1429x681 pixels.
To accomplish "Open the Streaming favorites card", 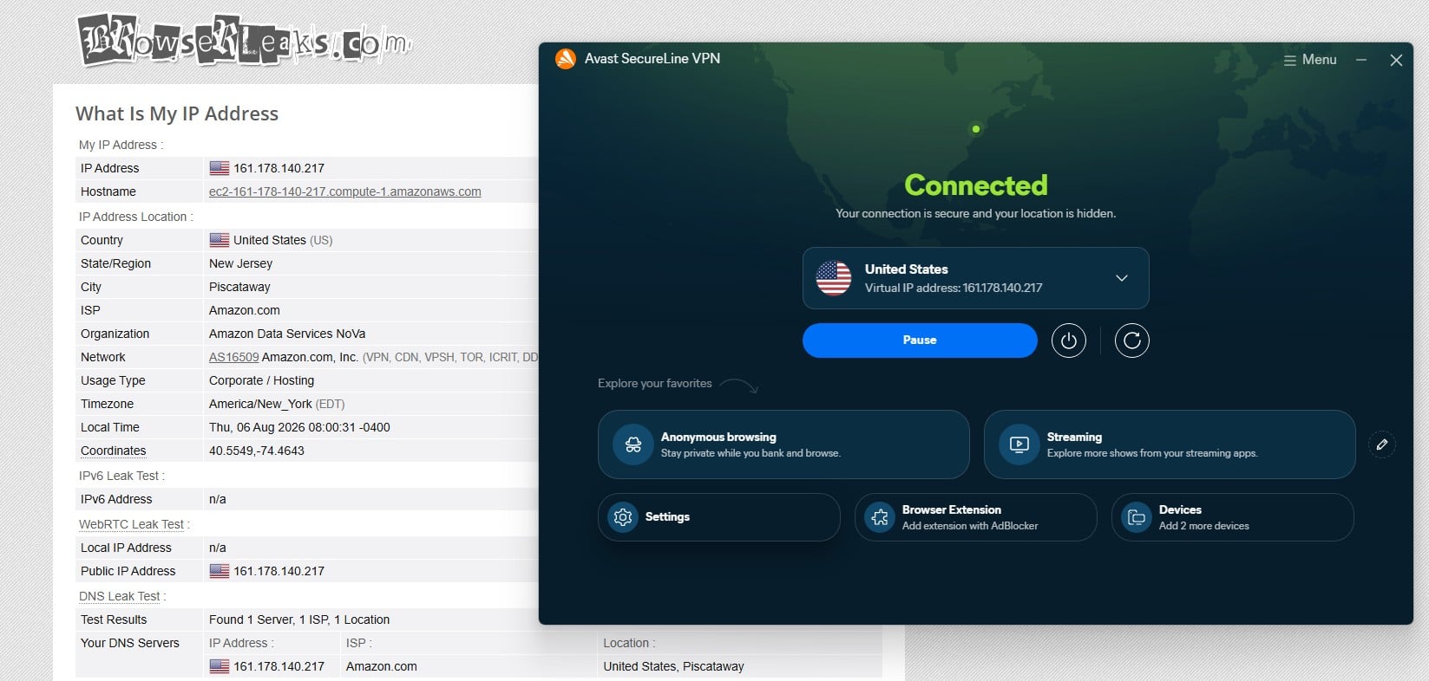I will pos(1170,444).
